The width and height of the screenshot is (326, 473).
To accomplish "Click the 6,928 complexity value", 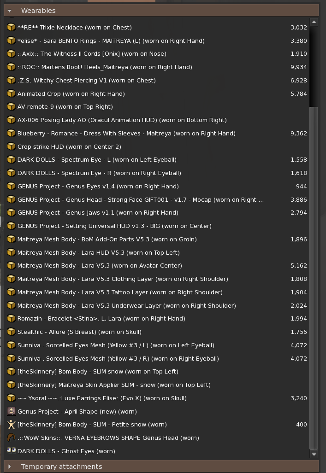I will point(298,81).
